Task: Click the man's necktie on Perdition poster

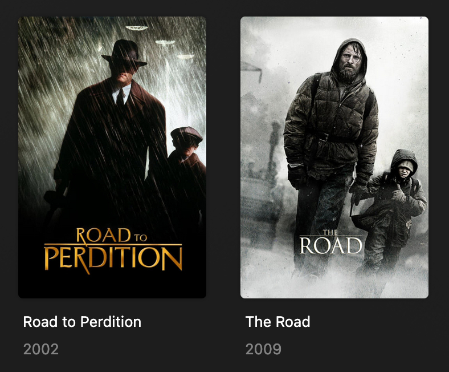Action: click(120, 98)
